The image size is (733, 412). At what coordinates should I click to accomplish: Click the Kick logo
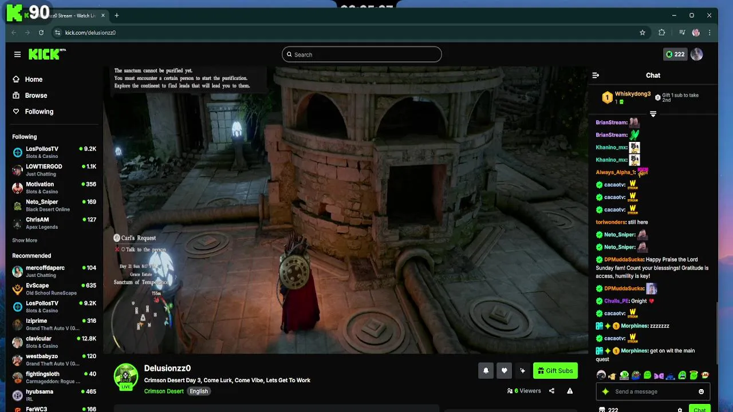point(47,54)
